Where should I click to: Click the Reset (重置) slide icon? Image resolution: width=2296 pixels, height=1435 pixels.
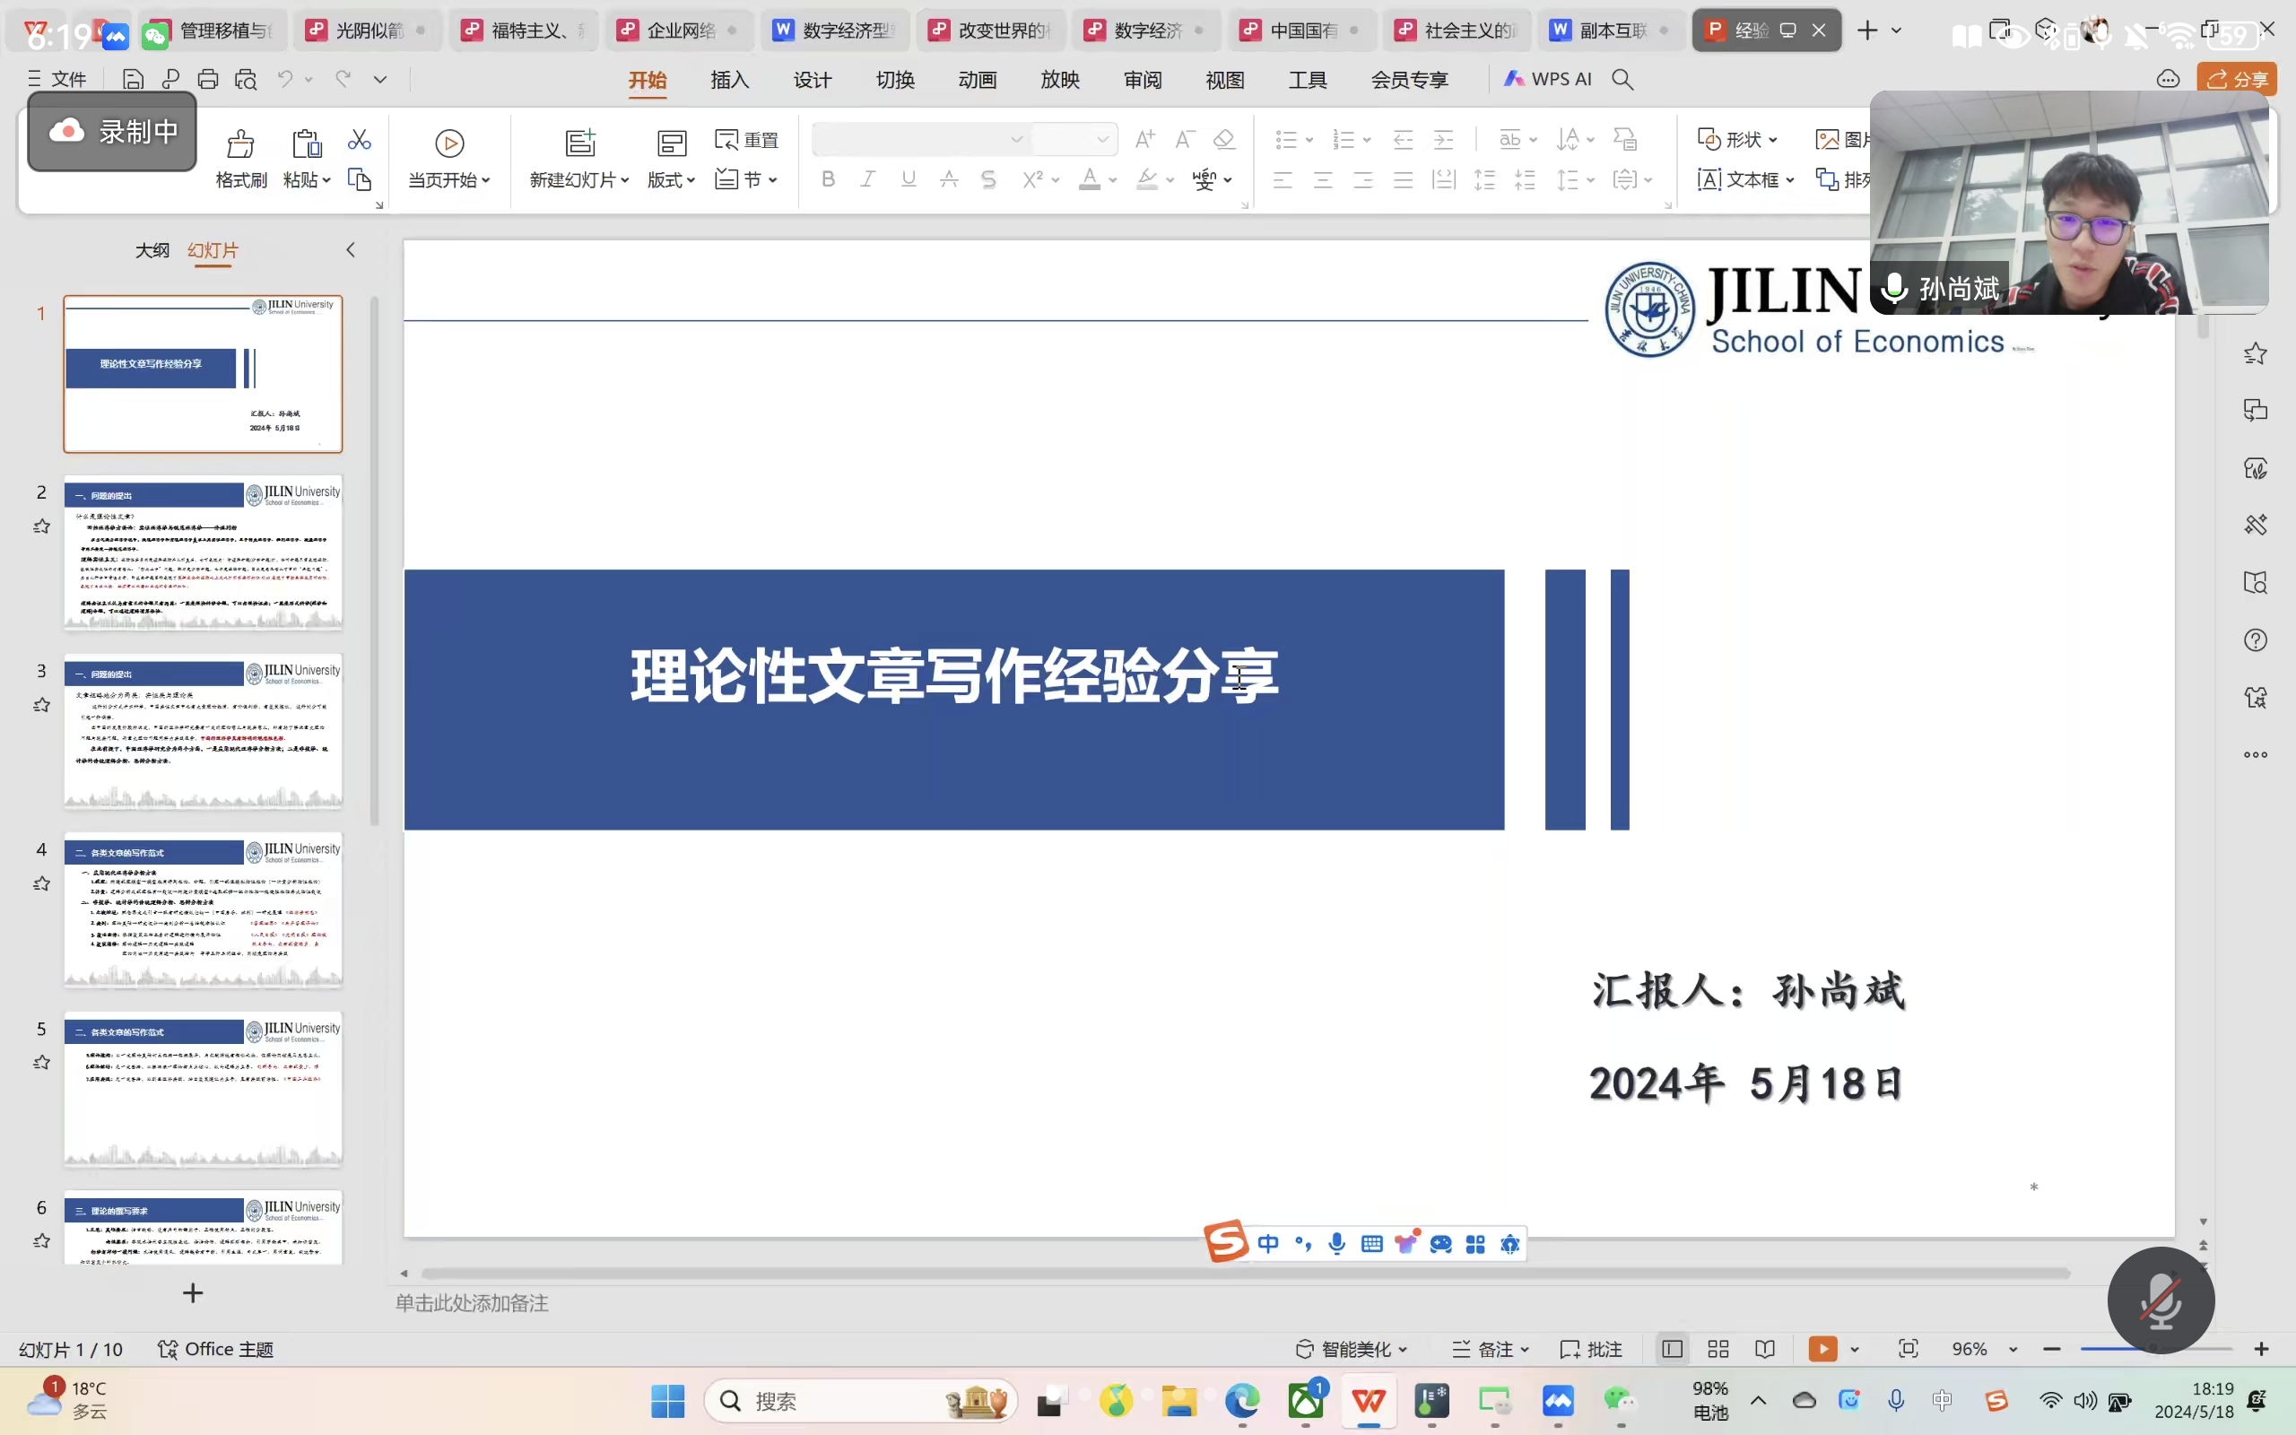click(747, 141)
